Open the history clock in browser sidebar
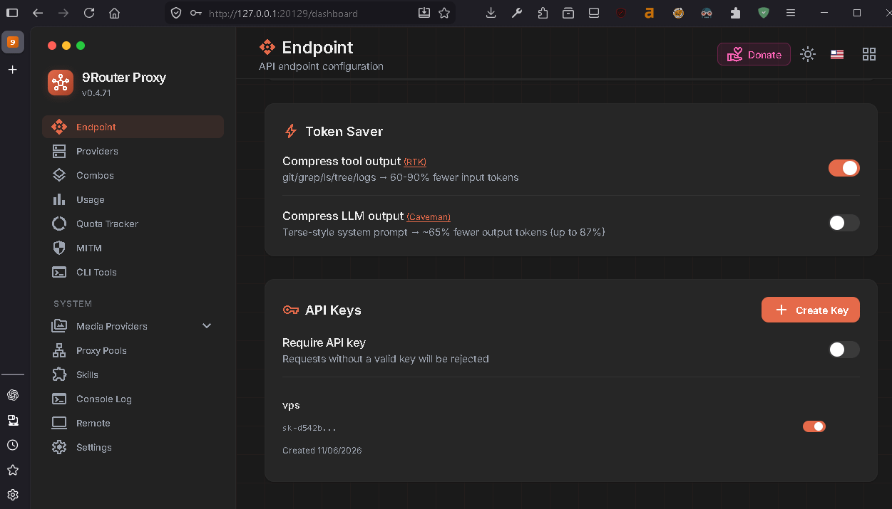The height and width of the screenshot is (509, 892). (x=12, y=445)
